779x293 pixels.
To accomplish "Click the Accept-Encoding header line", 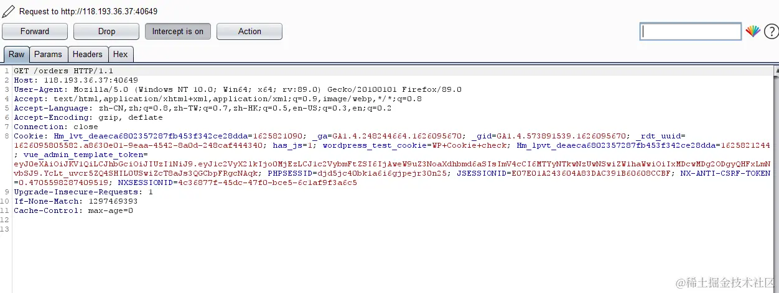I will pyautogui.click(x=88, y=117).
